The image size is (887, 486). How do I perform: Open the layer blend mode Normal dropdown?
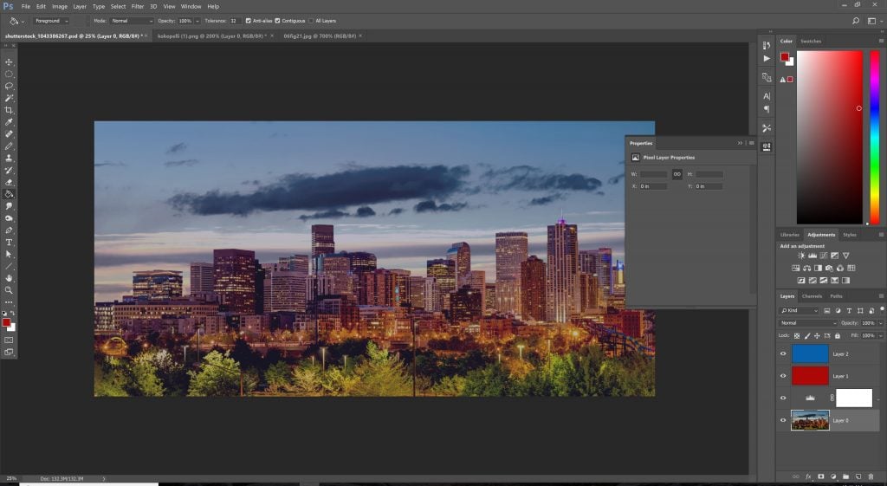808,323
